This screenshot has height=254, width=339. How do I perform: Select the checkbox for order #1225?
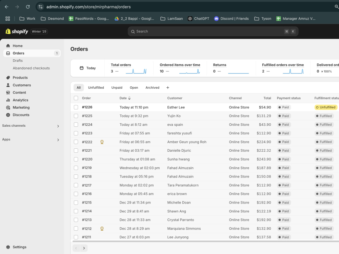[76, 116]
